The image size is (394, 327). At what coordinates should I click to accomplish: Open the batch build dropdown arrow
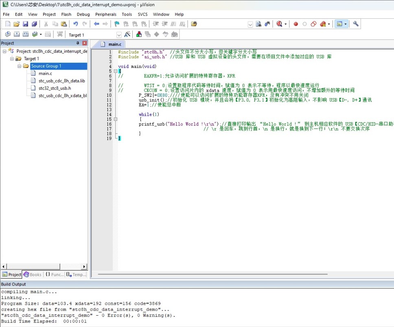pyautogui.click(x=41, y=35)
